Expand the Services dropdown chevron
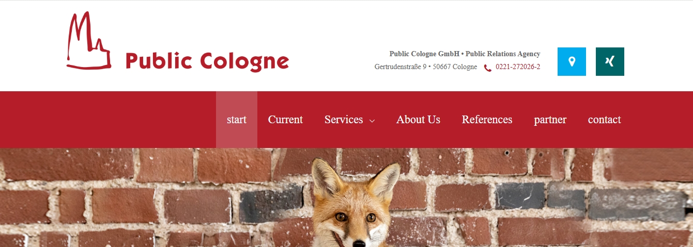The image size is (693, 247). [x=372, y=121]
